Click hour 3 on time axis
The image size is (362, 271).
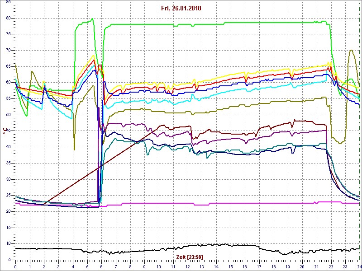click(x=59, y=266)
